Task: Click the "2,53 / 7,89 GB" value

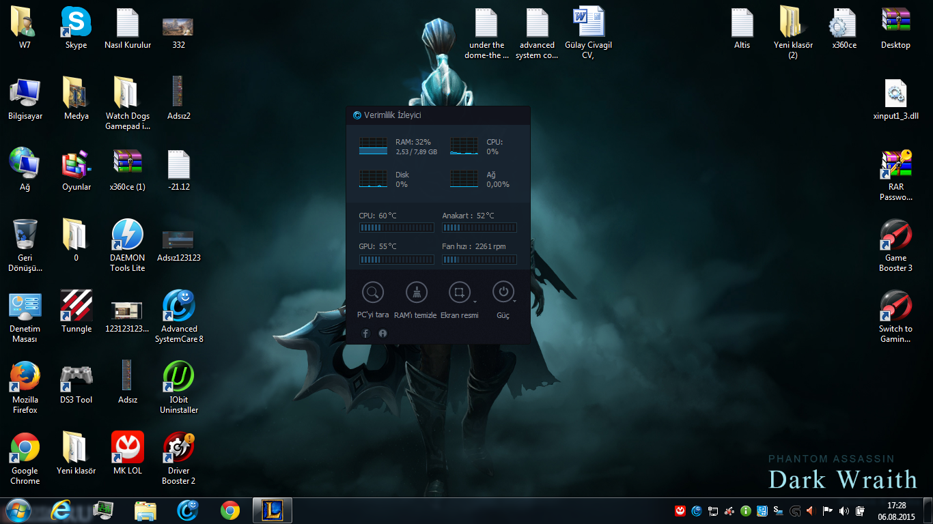Action: pos(417,151)
